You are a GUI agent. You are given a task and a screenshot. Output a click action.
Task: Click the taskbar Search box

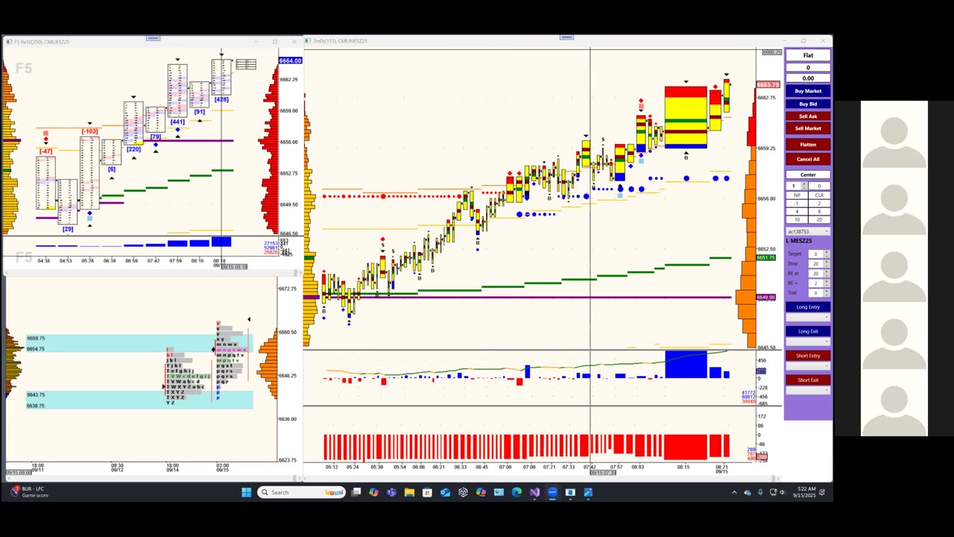click(x=302, y=492)
